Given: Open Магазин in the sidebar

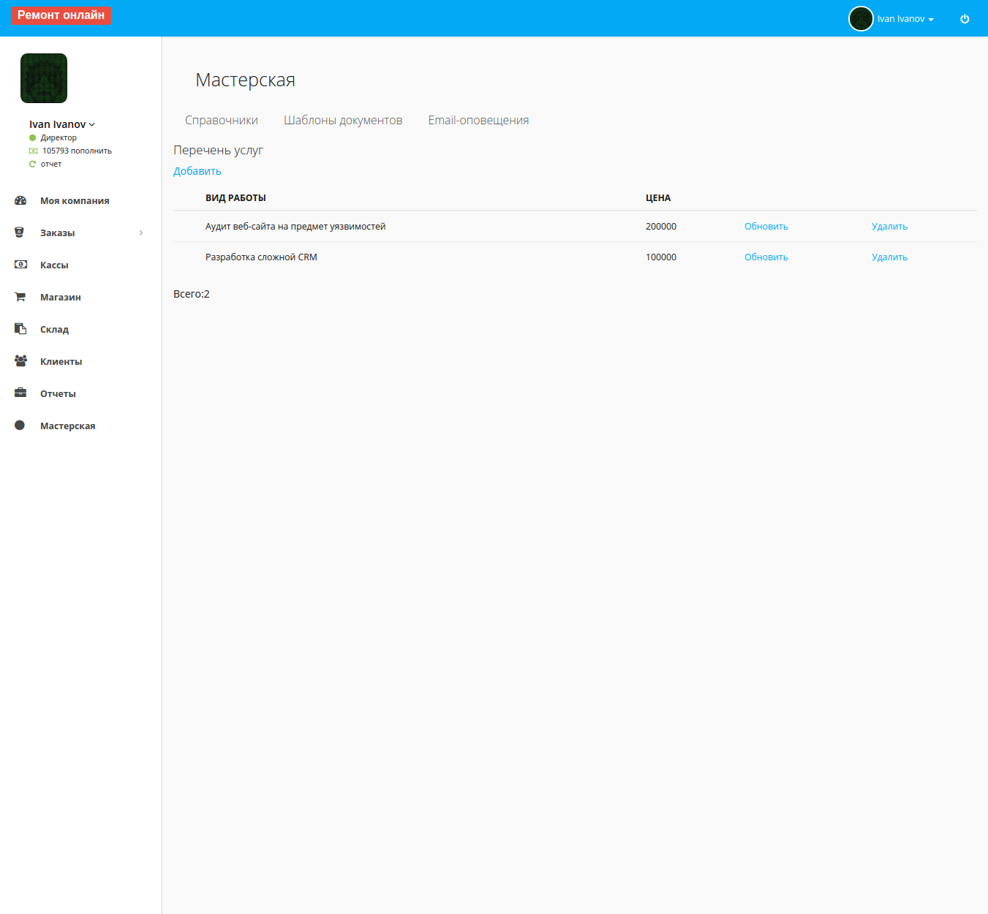Looking at the screenshot, I should tap(61, 297).
